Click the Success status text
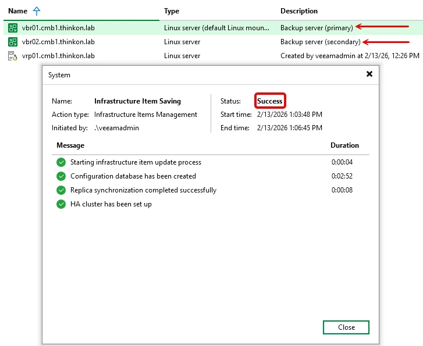The width and height of the screenshot is (423, 346). pos(270,101)
